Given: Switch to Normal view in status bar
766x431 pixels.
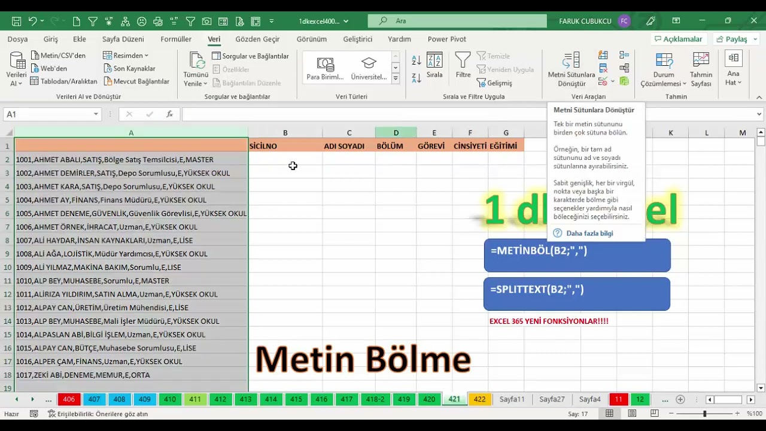Looking at the screenshot, I should 609,414.
